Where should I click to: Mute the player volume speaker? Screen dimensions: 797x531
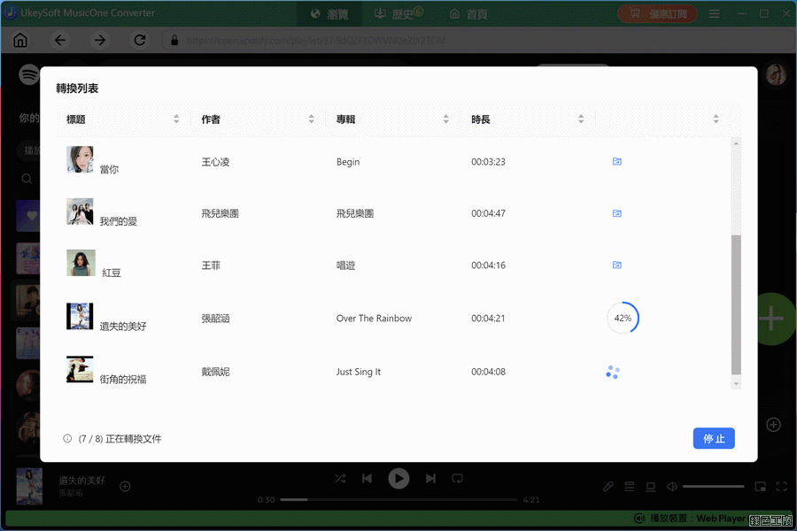click(672, 487)
